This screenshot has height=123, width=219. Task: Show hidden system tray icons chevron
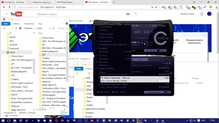point(187,121)
